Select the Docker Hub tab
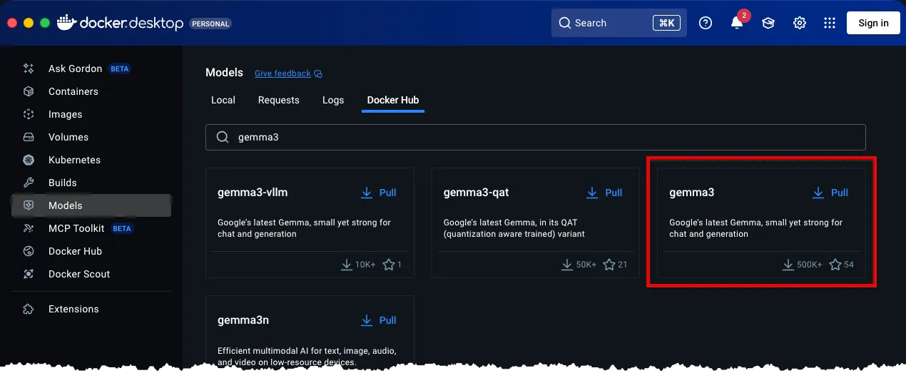 pos(393,100)
